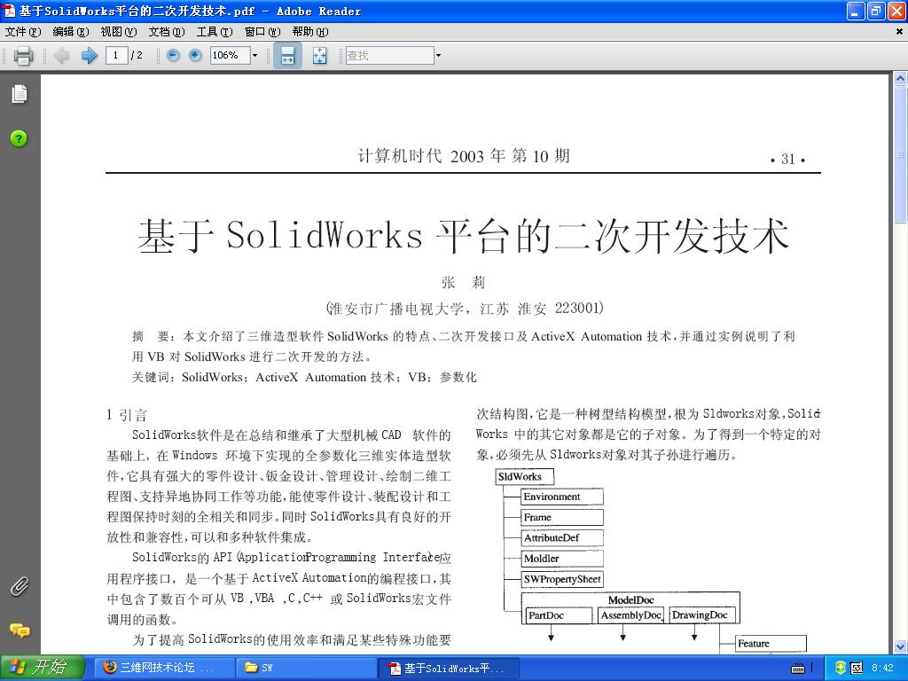Click the page number input field
This screenshot has width=908, height=681.
[117, 56]
